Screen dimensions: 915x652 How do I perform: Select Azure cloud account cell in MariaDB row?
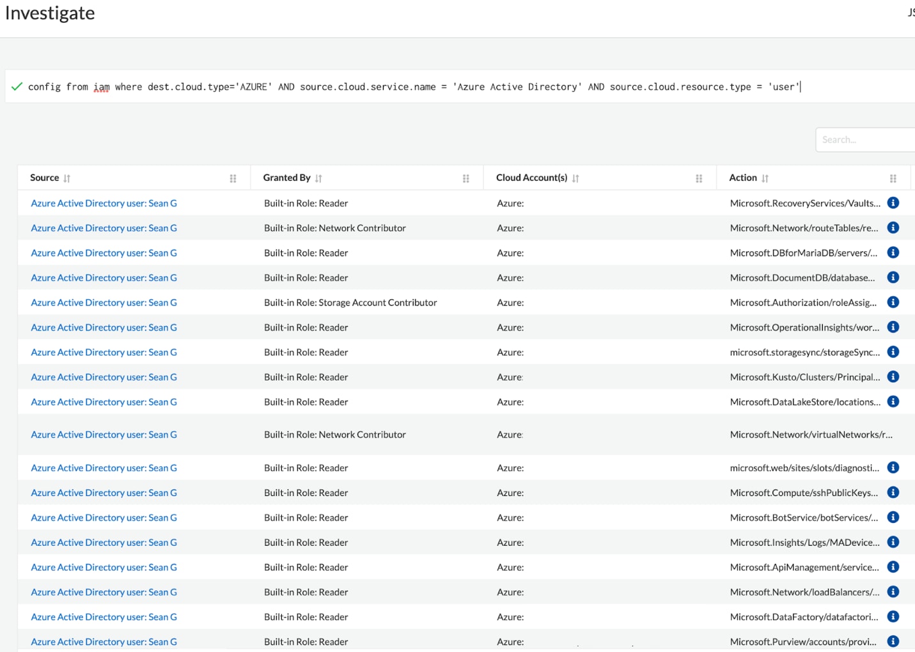510,253
